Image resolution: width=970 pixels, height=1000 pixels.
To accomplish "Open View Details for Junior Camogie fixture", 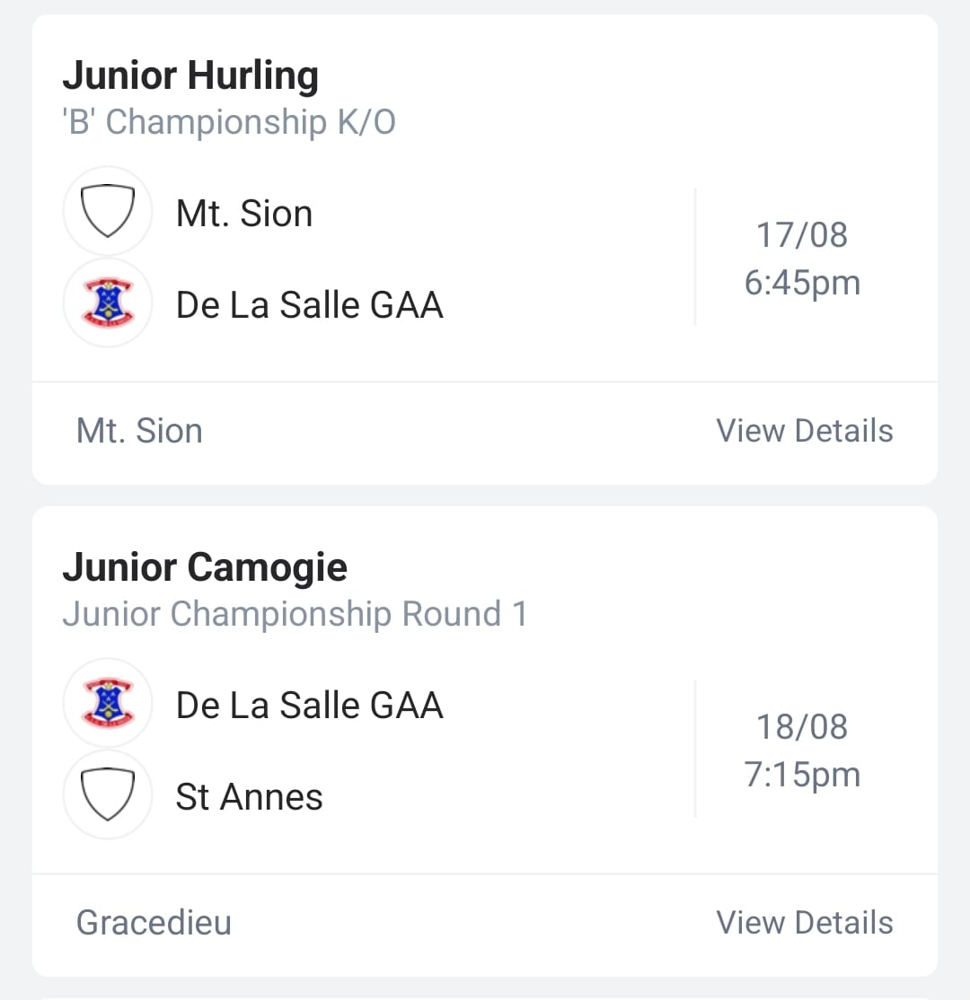I will click(804, 922).
